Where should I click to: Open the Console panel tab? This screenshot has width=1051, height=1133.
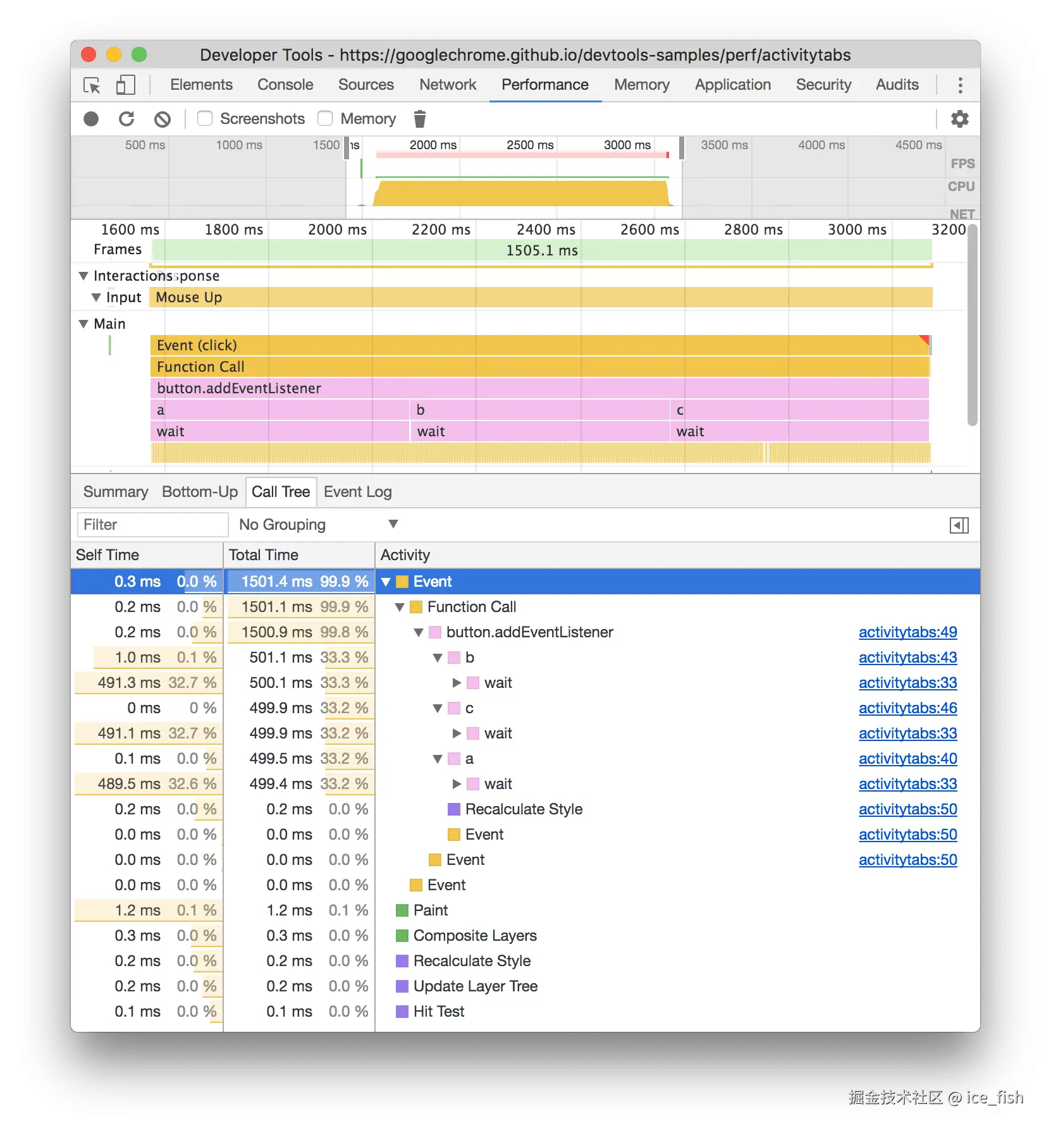tap(285, 85)
